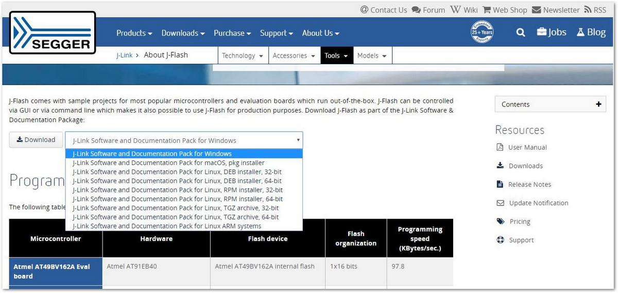Click the Downloads arrow icon in Resources
Screen dimensions: 618x293
pyautogui.click(x=500, y=166)
